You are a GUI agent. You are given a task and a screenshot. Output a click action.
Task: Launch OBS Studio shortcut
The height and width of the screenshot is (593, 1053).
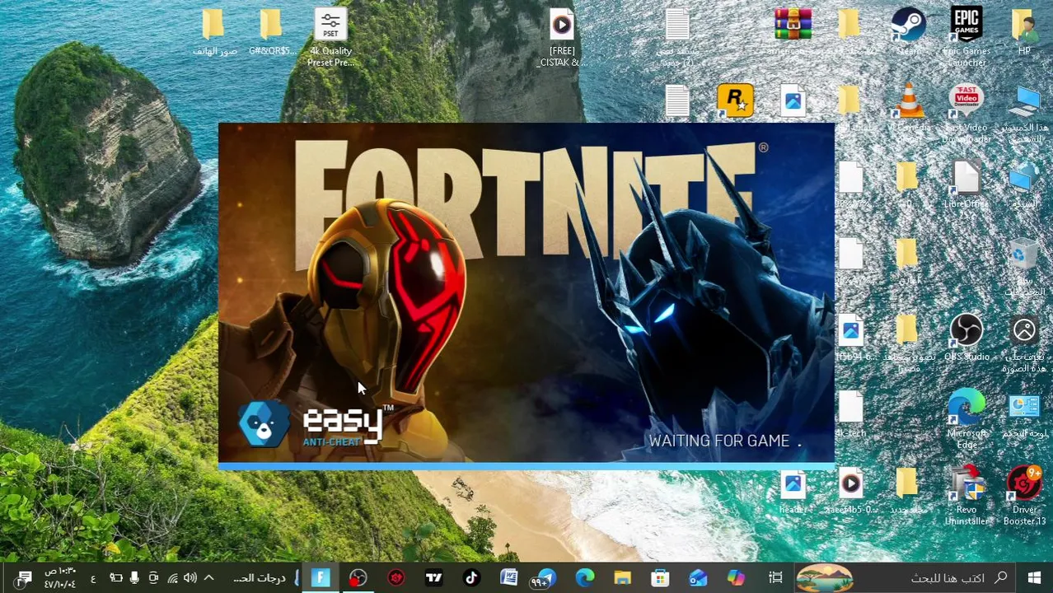coord(966,338)
